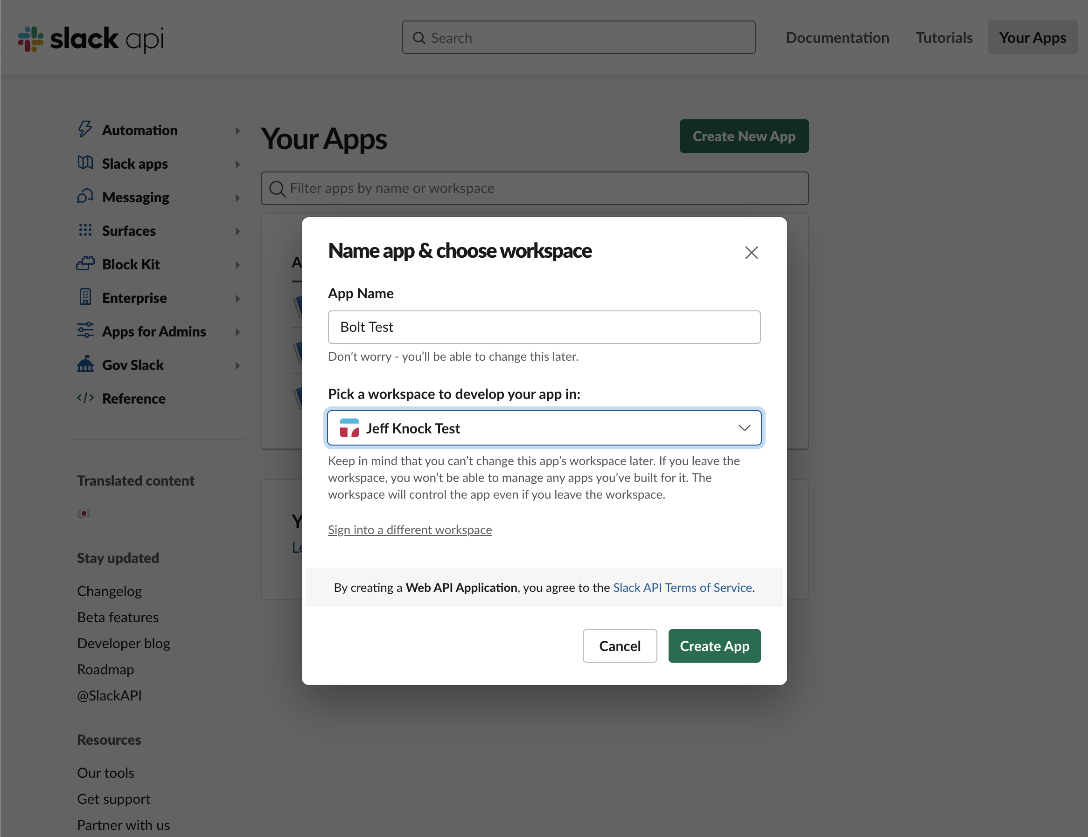This screenshot has height=837, width=1088.
Task: Select the Japanese flag translation icon
Action: 84,514
